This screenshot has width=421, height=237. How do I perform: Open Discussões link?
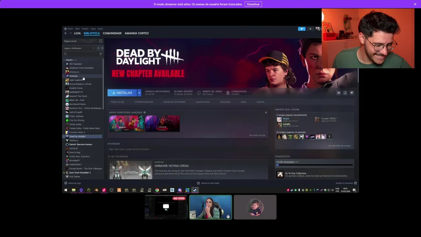coord(225,102)
